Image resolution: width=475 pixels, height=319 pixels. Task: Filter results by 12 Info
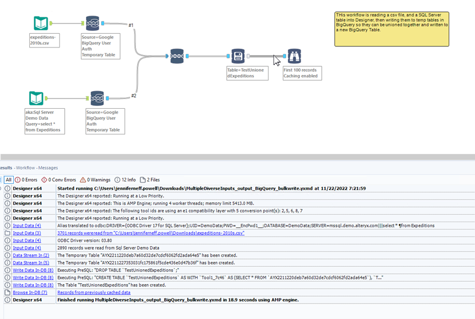pyautogui.click(x=125, y=180)
